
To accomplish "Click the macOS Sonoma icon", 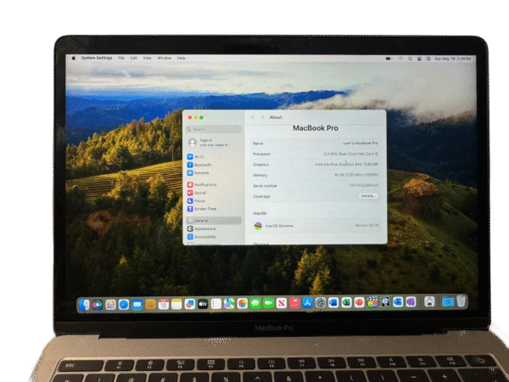I will click(x=258, y=226).
